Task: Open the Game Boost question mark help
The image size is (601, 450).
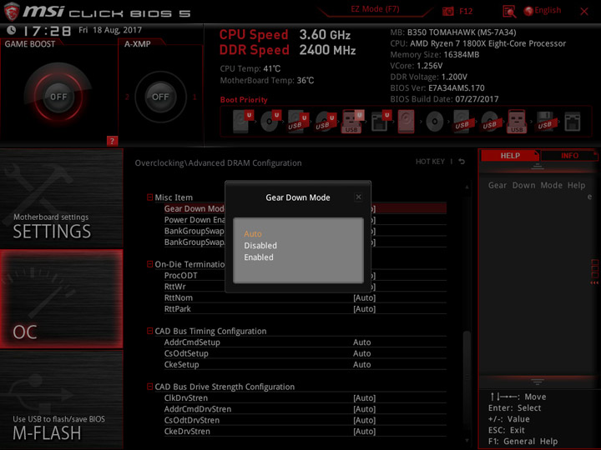Action: point(112,141)
